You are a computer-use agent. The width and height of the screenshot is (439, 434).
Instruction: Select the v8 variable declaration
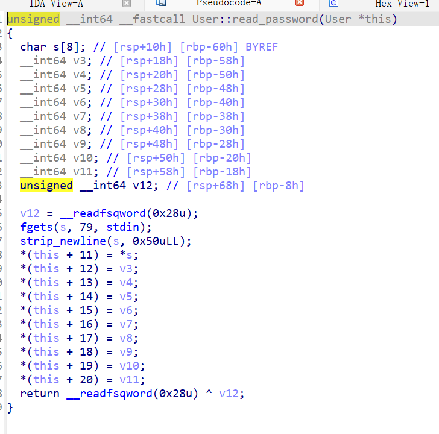pos(55,130)
